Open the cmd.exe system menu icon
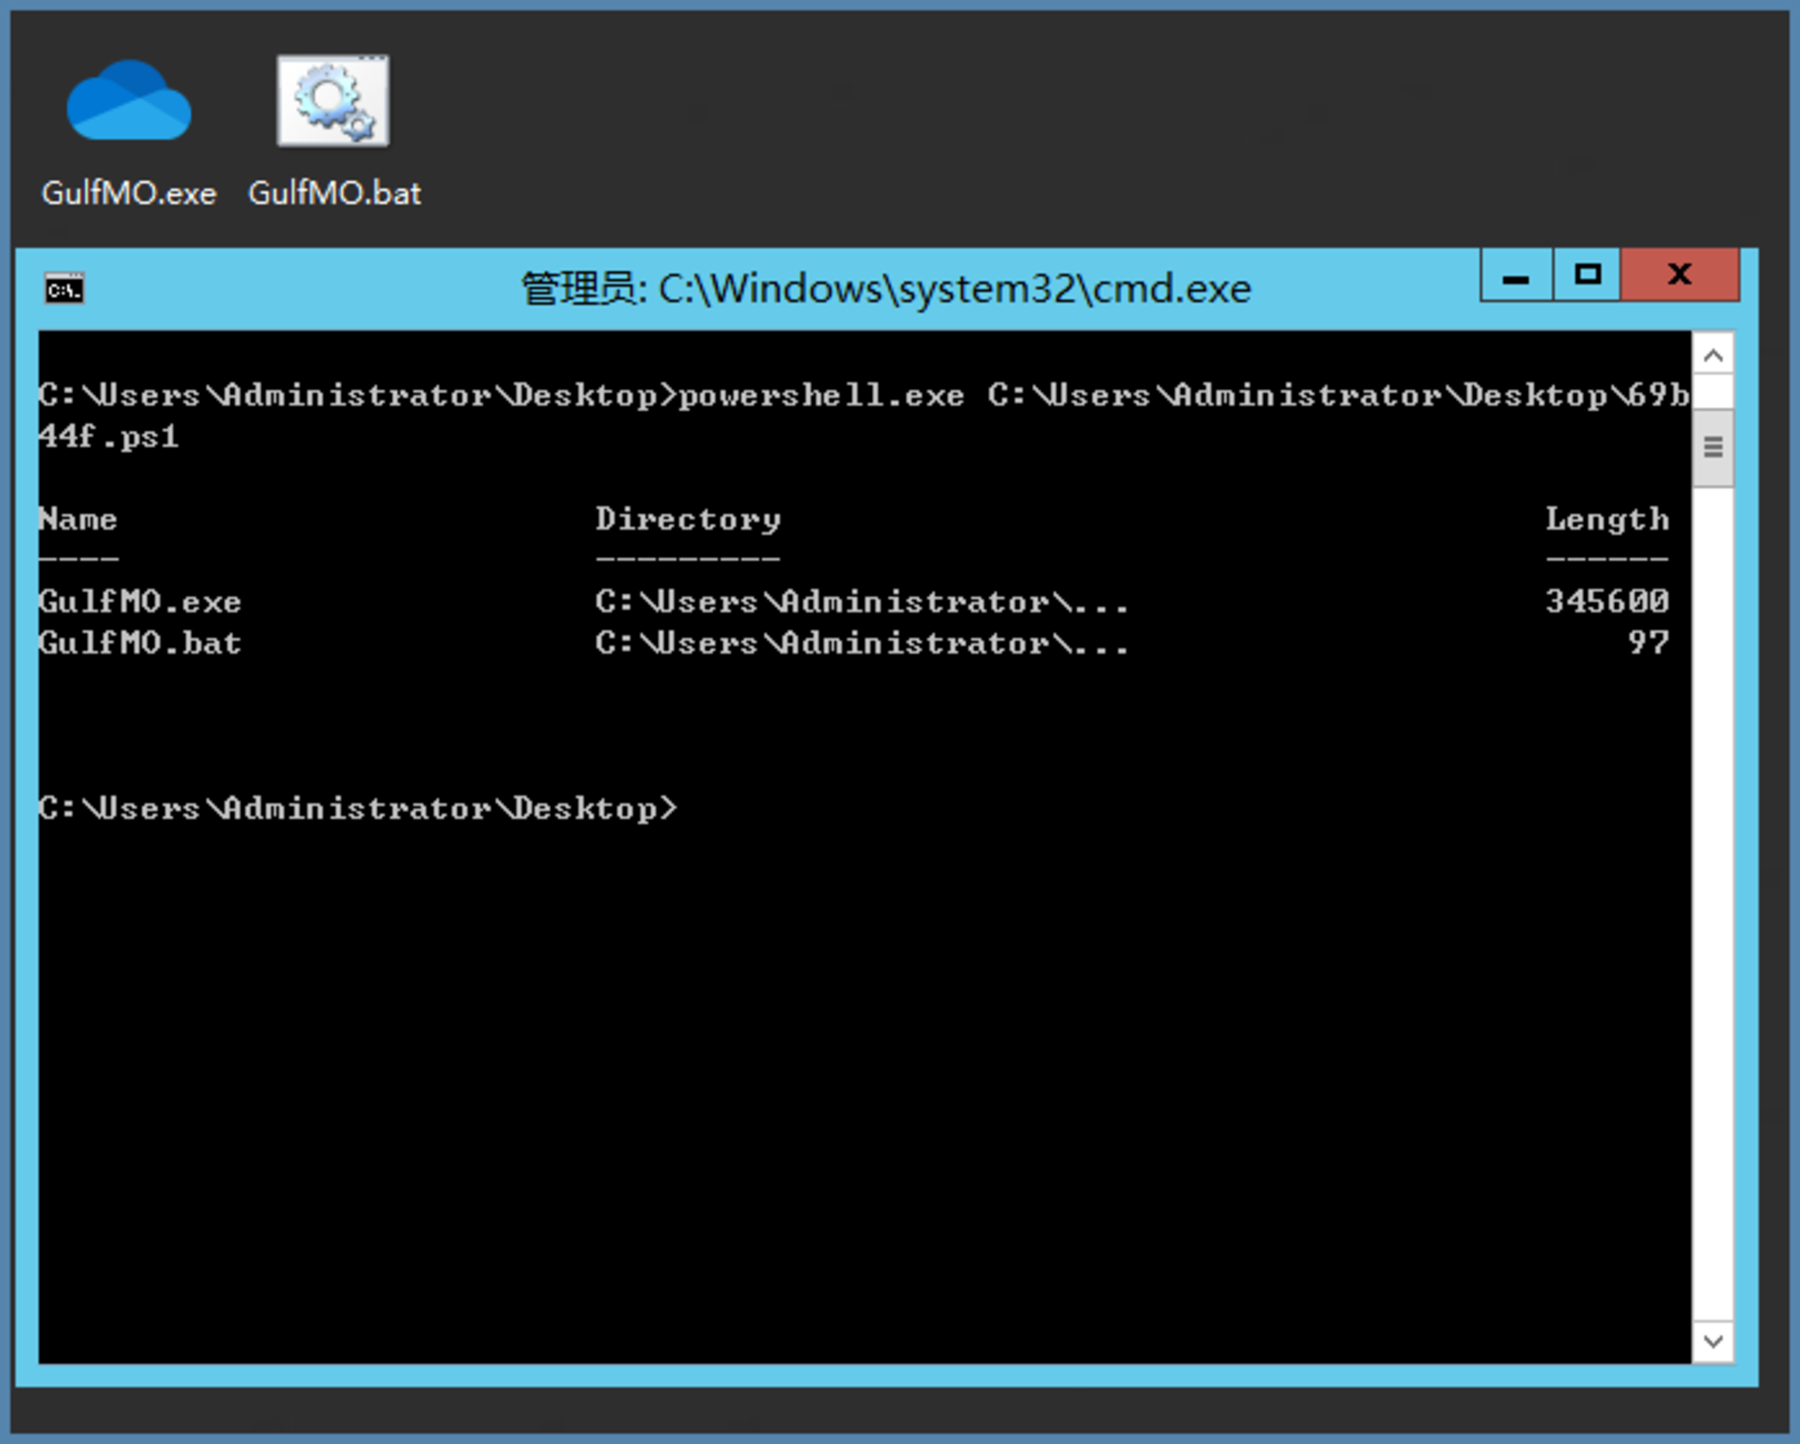1800x1444 pixels. tap(64, 290)
